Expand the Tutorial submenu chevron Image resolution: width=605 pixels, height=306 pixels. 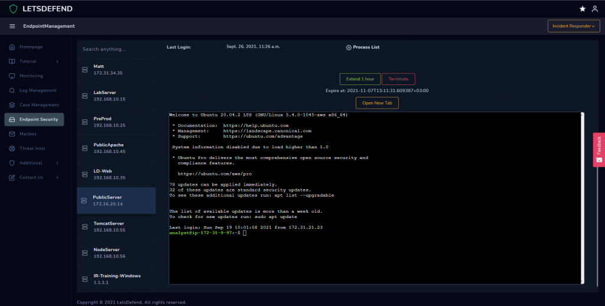click(57, 61)
